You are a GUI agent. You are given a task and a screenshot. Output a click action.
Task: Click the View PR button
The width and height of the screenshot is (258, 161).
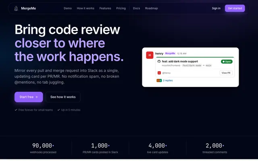(226, 73)
